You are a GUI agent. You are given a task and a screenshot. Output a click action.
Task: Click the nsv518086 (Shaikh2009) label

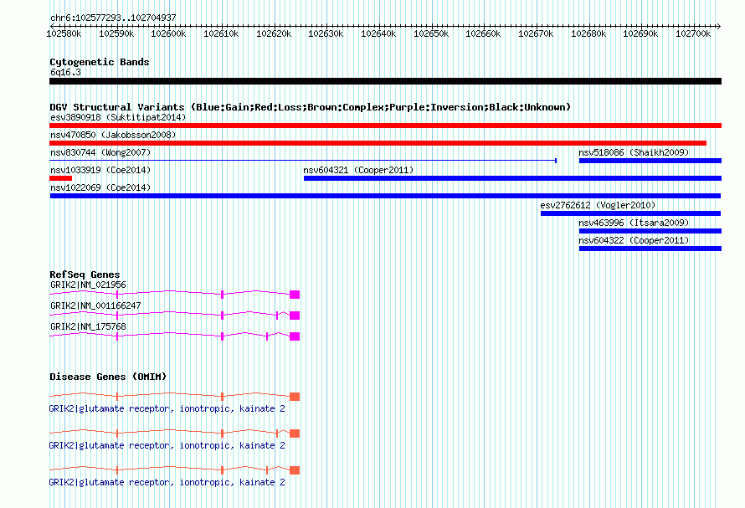(x=634, y=152)
